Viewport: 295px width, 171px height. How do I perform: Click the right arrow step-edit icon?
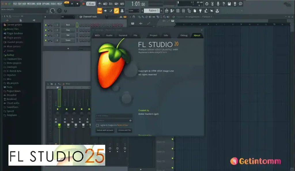pos(105,11)
